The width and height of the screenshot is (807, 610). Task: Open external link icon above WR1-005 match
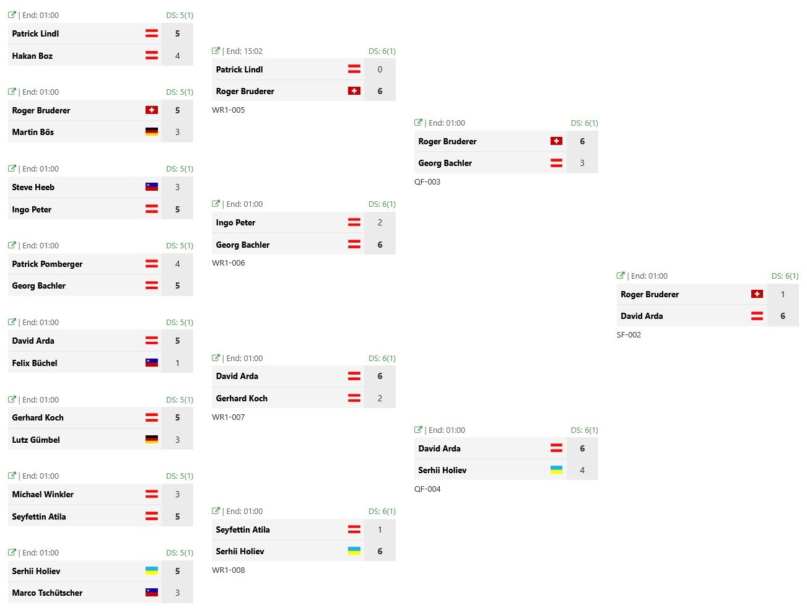click(216, 51)
